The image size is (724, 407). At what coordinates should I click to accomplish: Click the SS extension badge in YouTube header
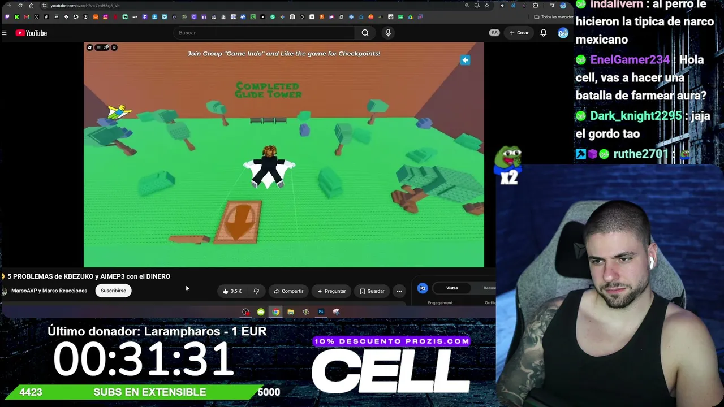click(x=494, y=33)
